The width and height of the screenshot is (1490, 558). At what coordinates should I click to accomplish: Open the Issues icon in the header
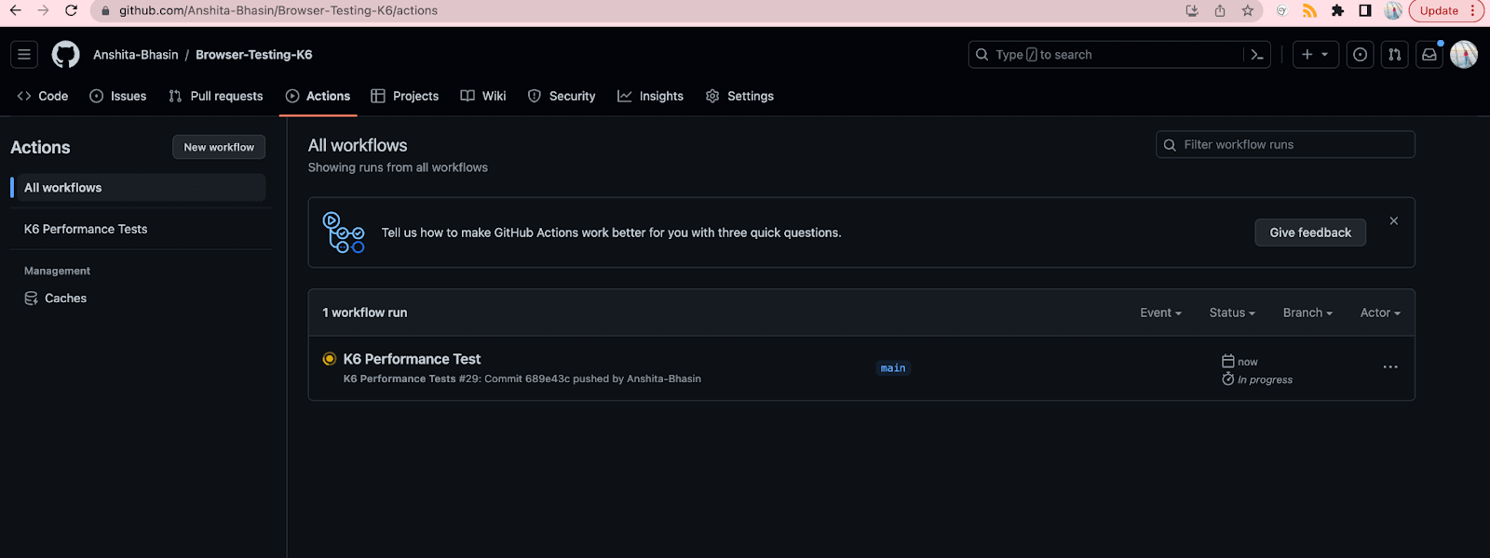1361,55
